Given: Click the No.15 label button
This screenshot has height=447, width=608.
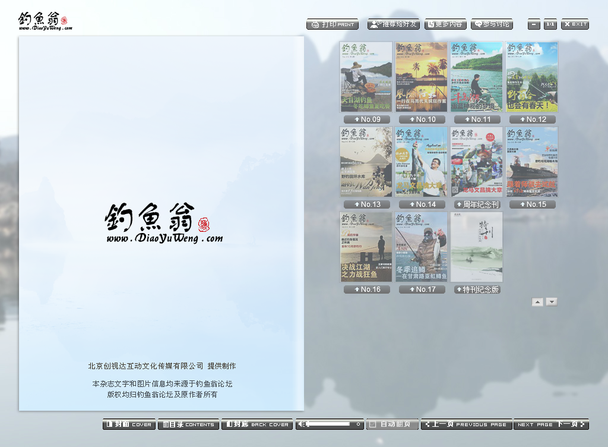Looking at the screenshot, I should [x=533, y=204].
